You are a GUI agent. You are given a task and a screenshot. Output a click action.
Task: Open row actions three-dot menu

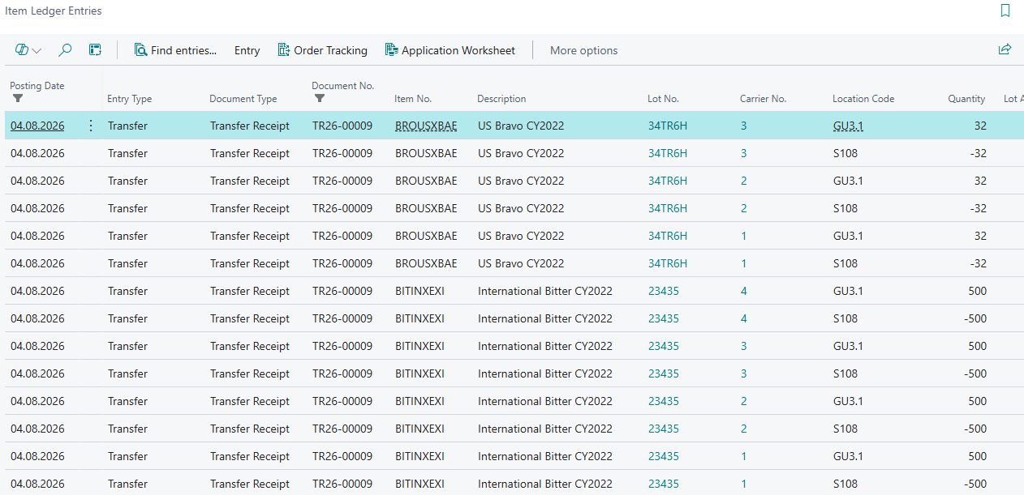[x=91, y=126]
